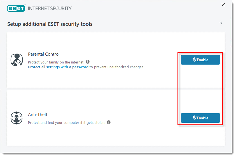Enable Anti-Theft protection
Image resolution: width=236 pixels, height=157 pixels.
(x=200, y=118)
